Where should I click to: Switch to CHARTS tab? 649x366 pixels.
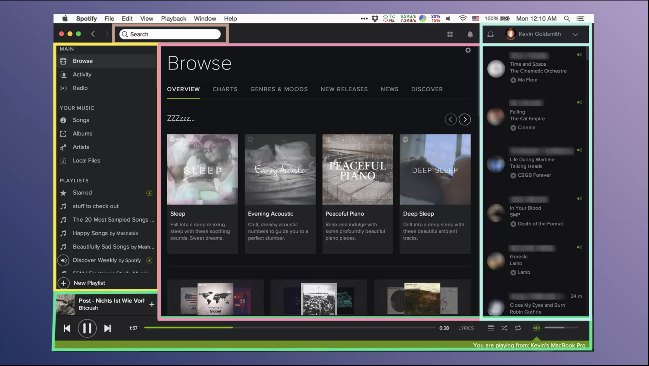[x=225, y=89]
